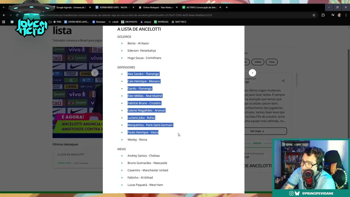This screenshot has width=350, height=197.
Task: Click Alex Sandro - Flamengo entry
Action: tap(143, 74)
